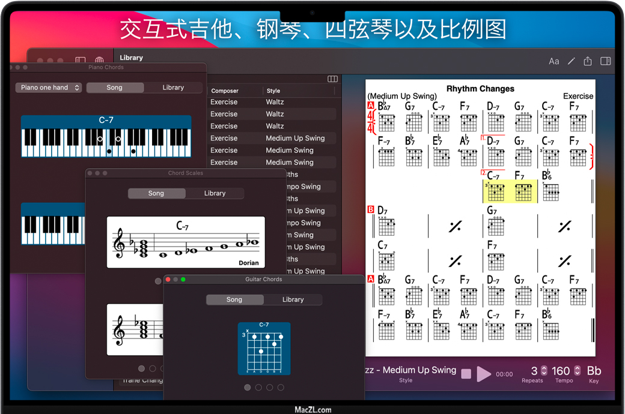Click the left sidebar toggle icon

click(81, 61)
